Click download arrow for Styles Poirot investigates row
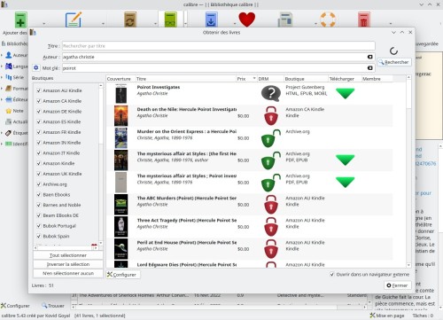Image resolution: width=443 pixels, height=320 pixels. pos(346,182)
